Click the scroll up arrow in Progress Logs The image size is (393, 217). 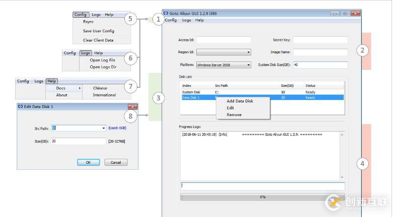point(342,135)
